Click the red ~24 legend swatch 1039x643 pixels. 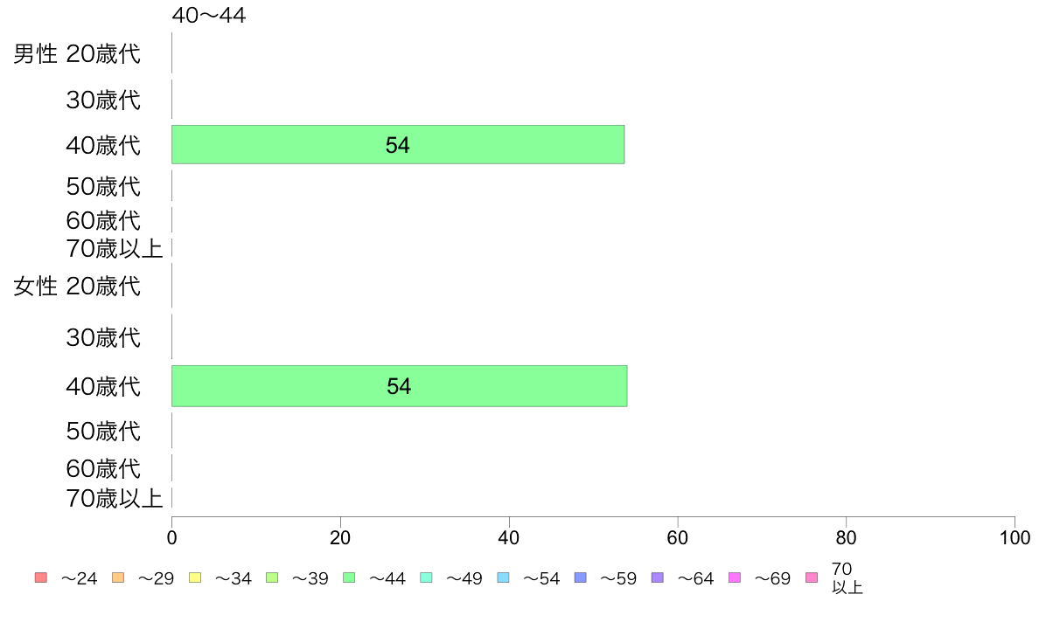(x=41, y=577)
